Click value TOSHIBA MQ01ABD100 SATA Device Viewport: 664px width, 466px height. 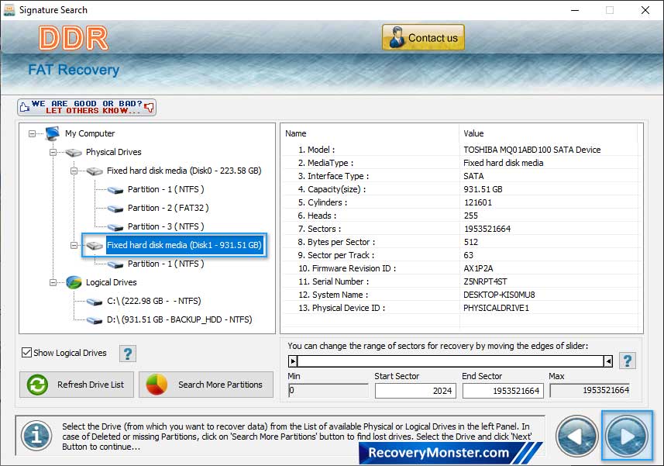click(532, 150)
